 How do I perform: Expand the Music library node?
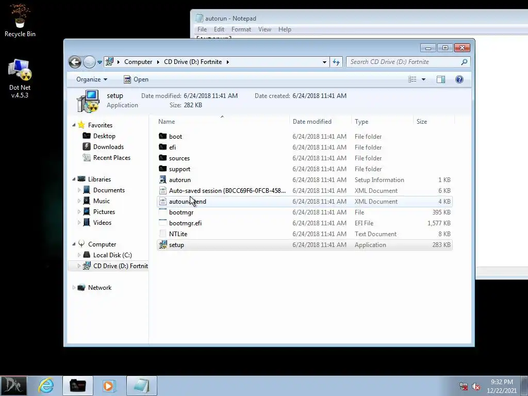79,201
